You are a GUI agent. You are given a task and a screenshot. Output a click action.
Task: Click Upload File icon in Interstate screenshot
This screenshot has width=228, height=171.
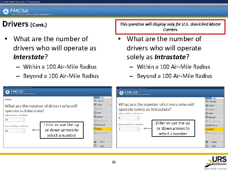95,121
